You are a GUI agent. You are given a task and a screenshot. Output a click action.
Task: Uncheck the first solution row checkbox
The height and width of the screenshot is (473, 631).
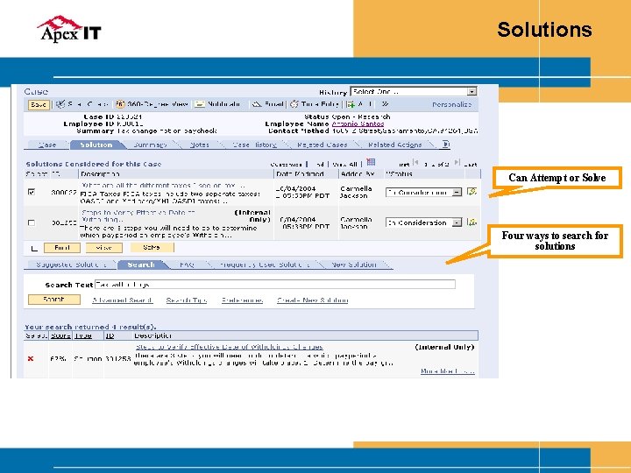[x=32, y=192]
